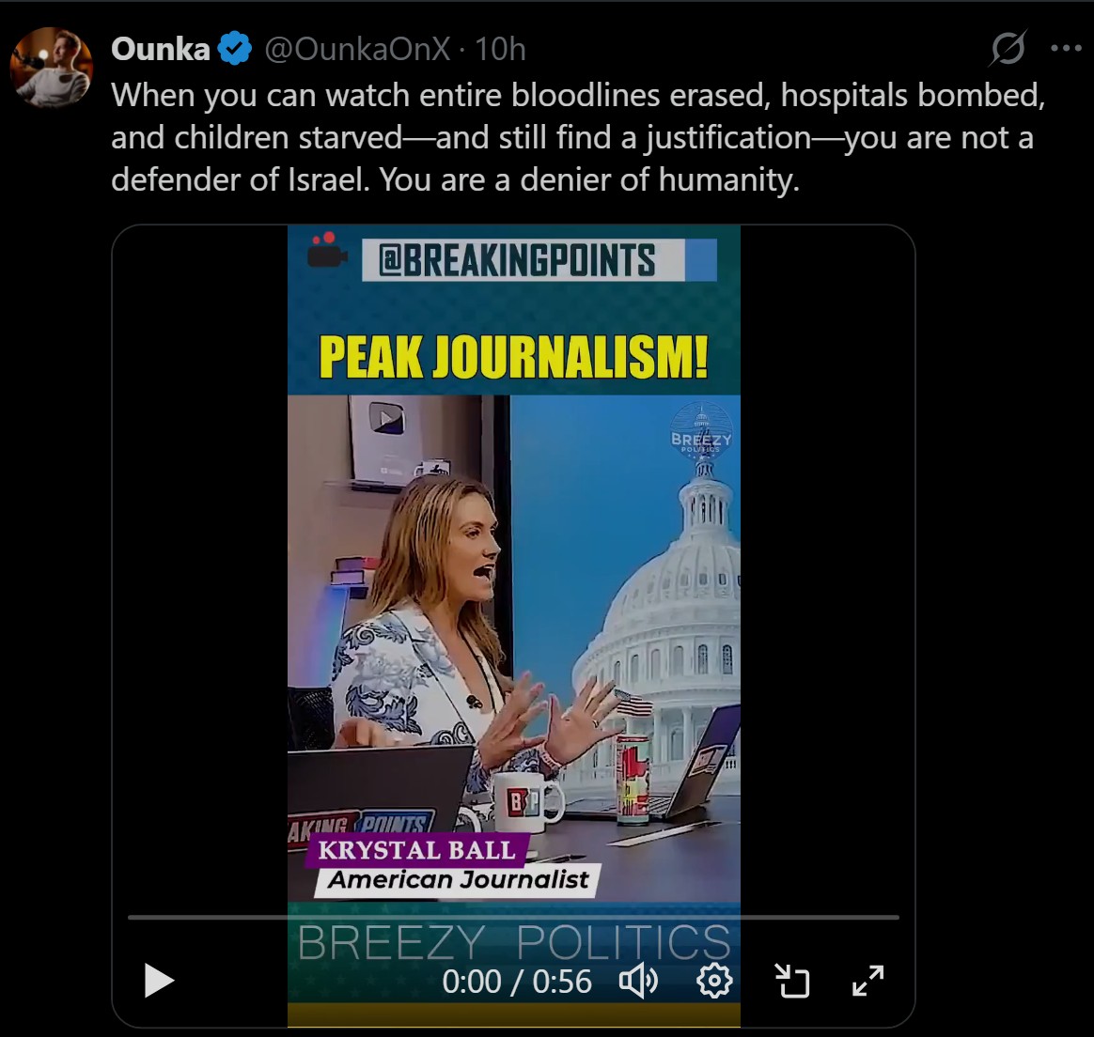Open the @OunkaOnX handle link
1094x1037 pixels.
pyautogui.click(x=357, y=49)
